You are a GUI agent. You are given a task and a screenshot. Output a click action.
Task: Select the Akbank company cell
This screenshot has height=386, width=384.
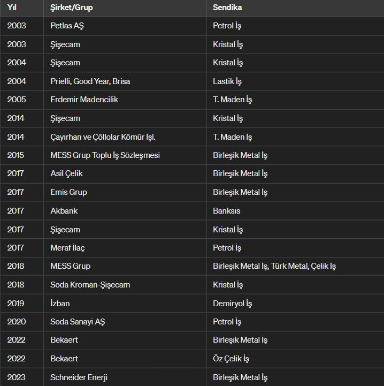point(64,211)
